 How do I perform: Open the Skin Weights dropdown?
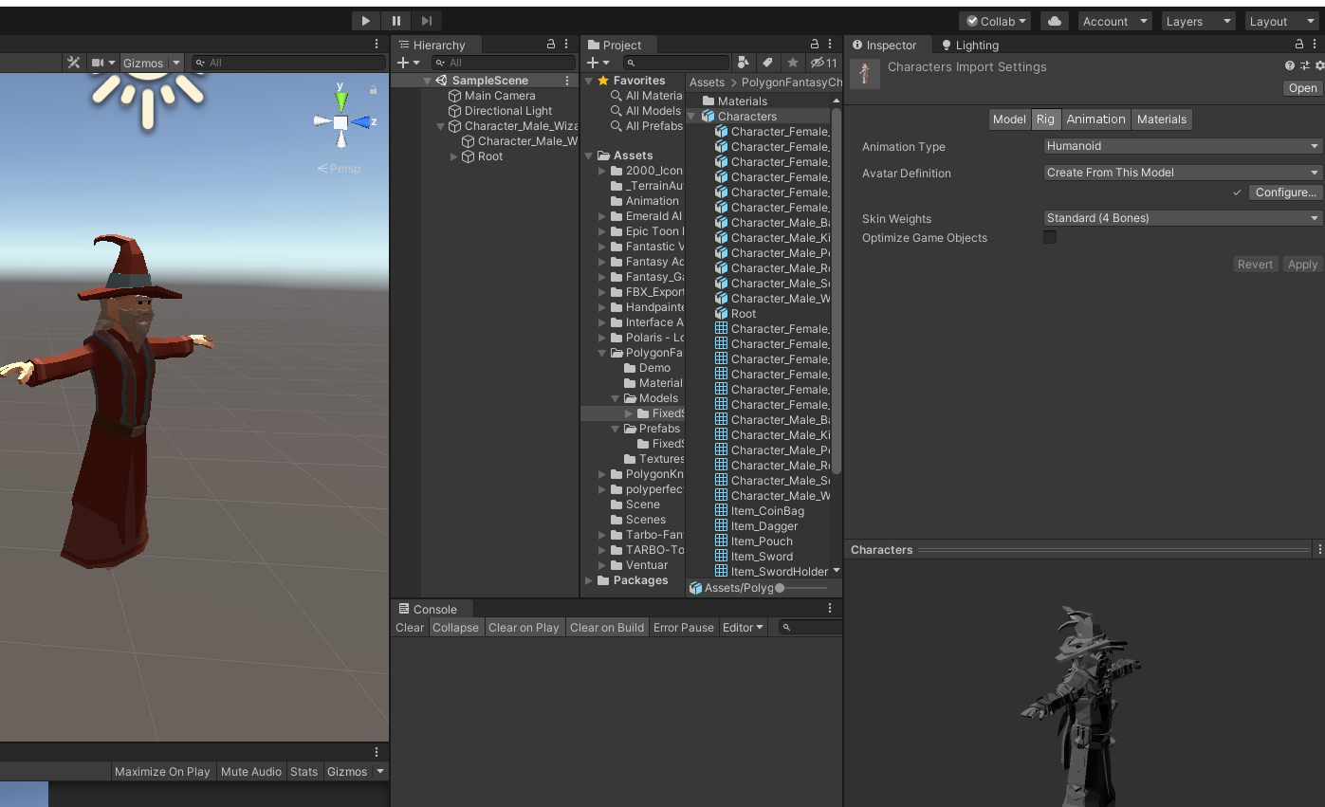coord(1181,218)
